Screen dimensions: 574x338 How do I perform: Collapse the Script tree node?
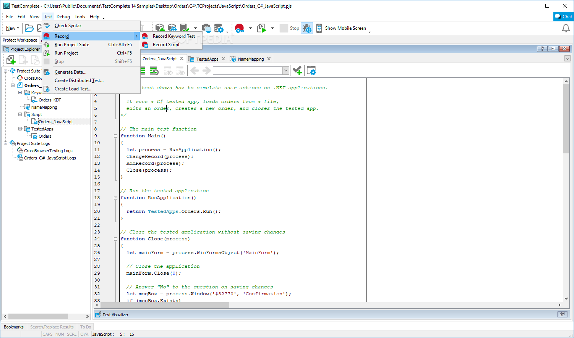[x=20, y=114]
